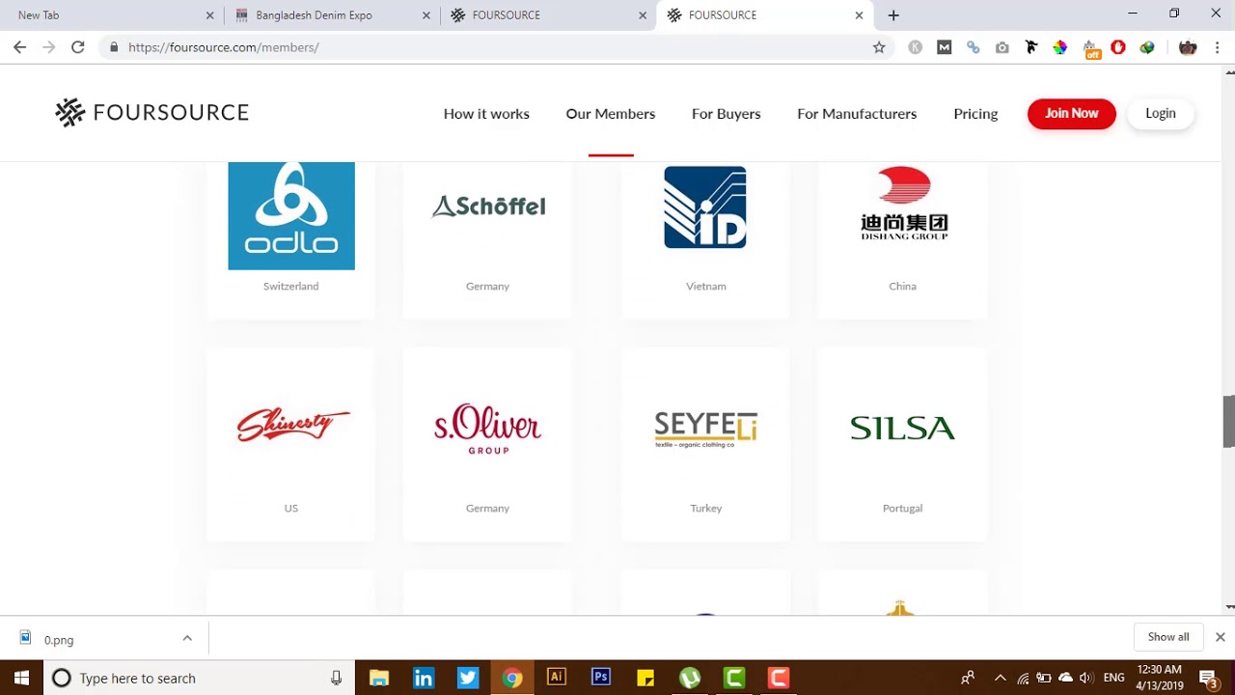Go to the For Manufacturers page
The width and height of the screenshot is (1235, 695).
(857, 114)
